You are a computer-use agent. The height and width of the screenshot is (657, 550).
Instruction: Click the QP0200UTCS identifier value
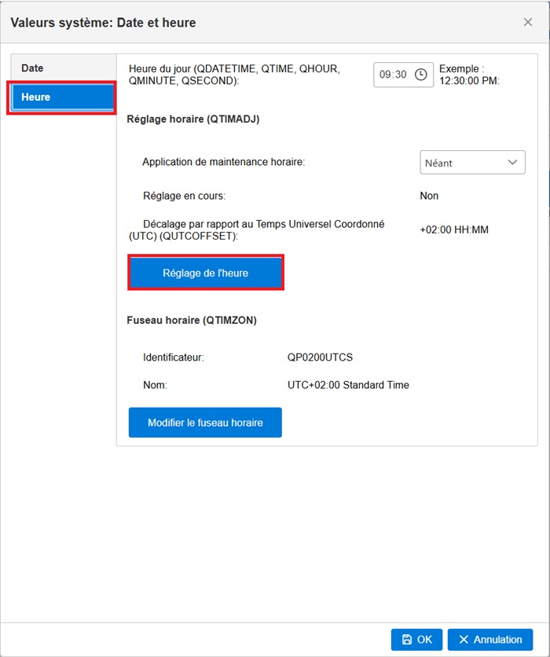click(x=321, y=357)
